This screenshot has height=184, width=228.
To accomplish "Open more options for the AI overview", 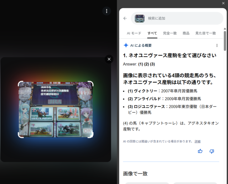I will tap(217, 45).
